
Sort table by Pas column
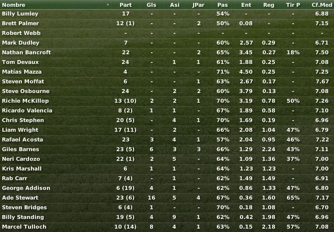[x=223, y=5]
